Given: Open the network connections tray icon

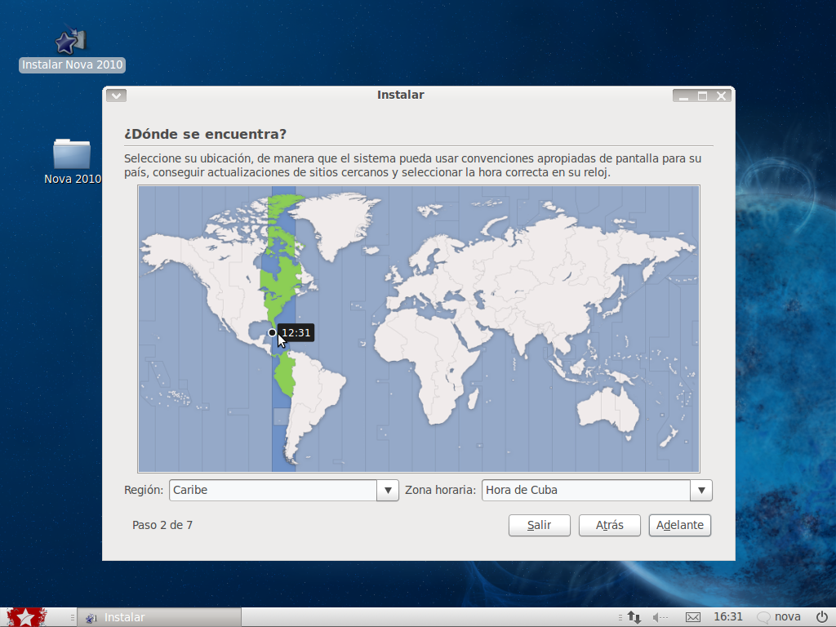Looking at the screenshot, I should [x=634, y=617].
